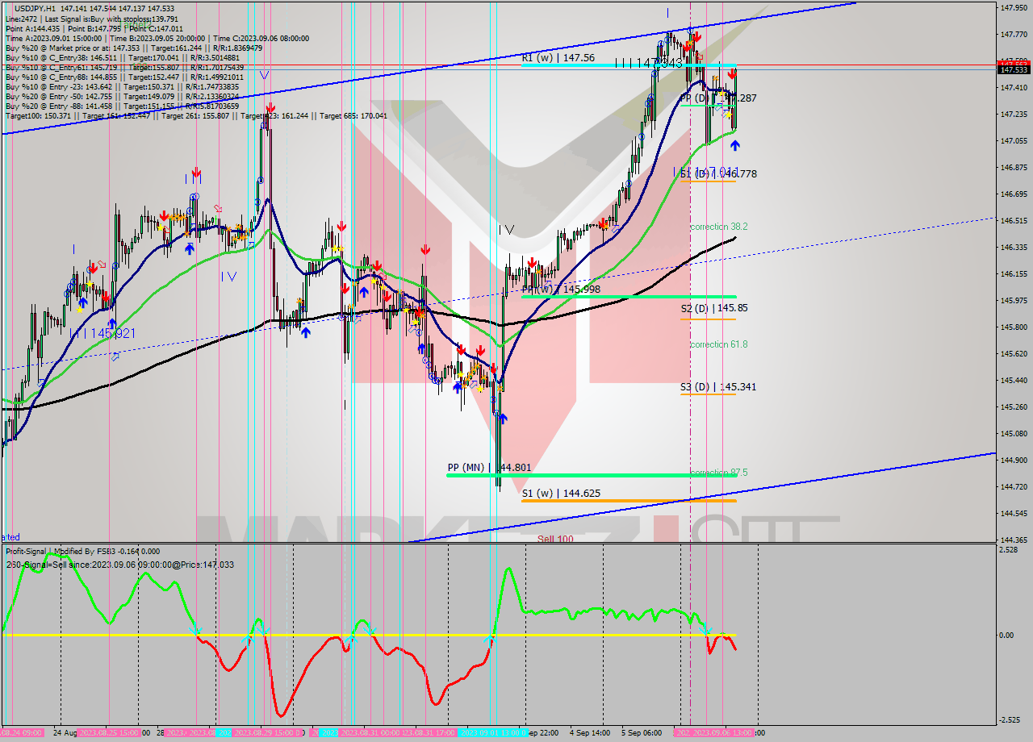The image size is (1033, 742).
Task: Click 145.800 on the price scale
Action: click(x=1014, y=327)
